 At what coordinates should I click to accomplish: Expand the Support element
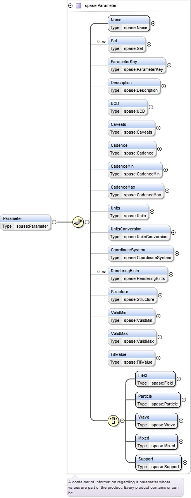[x=185, y=462]
